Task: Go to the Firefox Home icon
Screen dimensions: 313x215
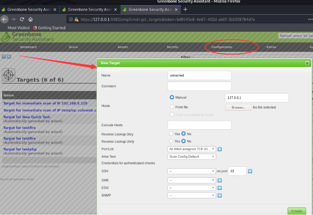Action: (31, 19)
